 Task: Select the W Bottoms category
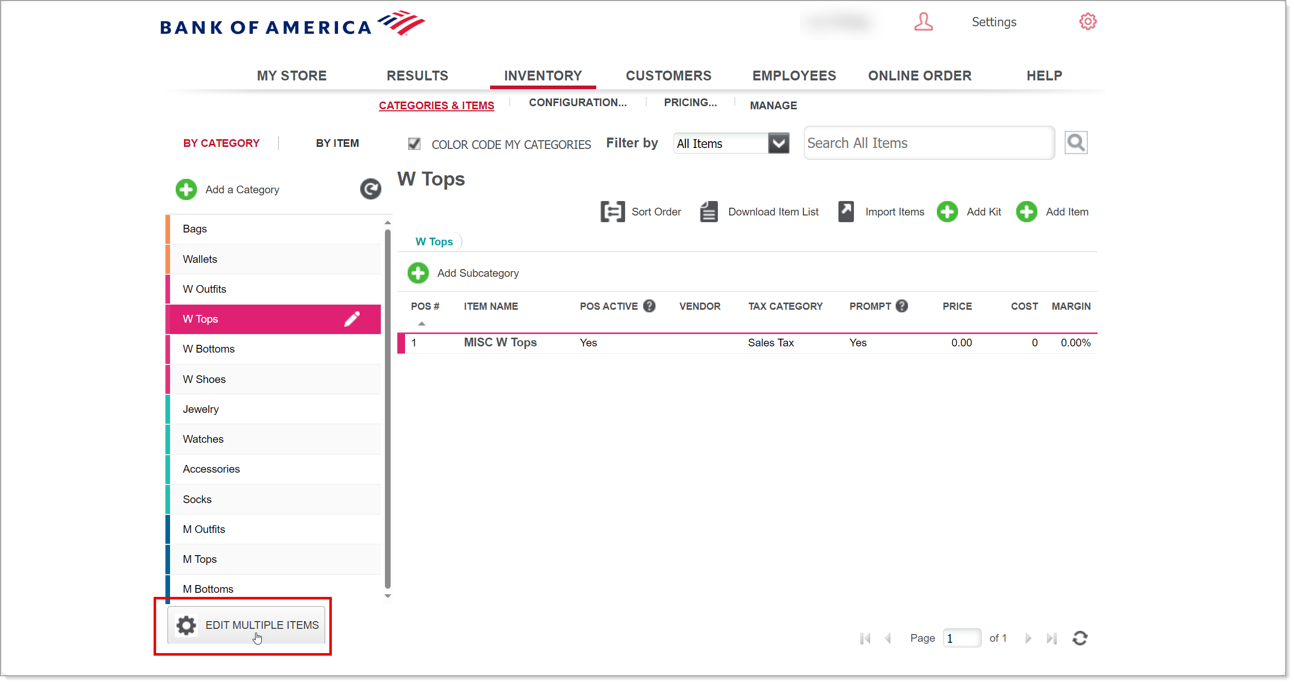click(x=273, y=349)
